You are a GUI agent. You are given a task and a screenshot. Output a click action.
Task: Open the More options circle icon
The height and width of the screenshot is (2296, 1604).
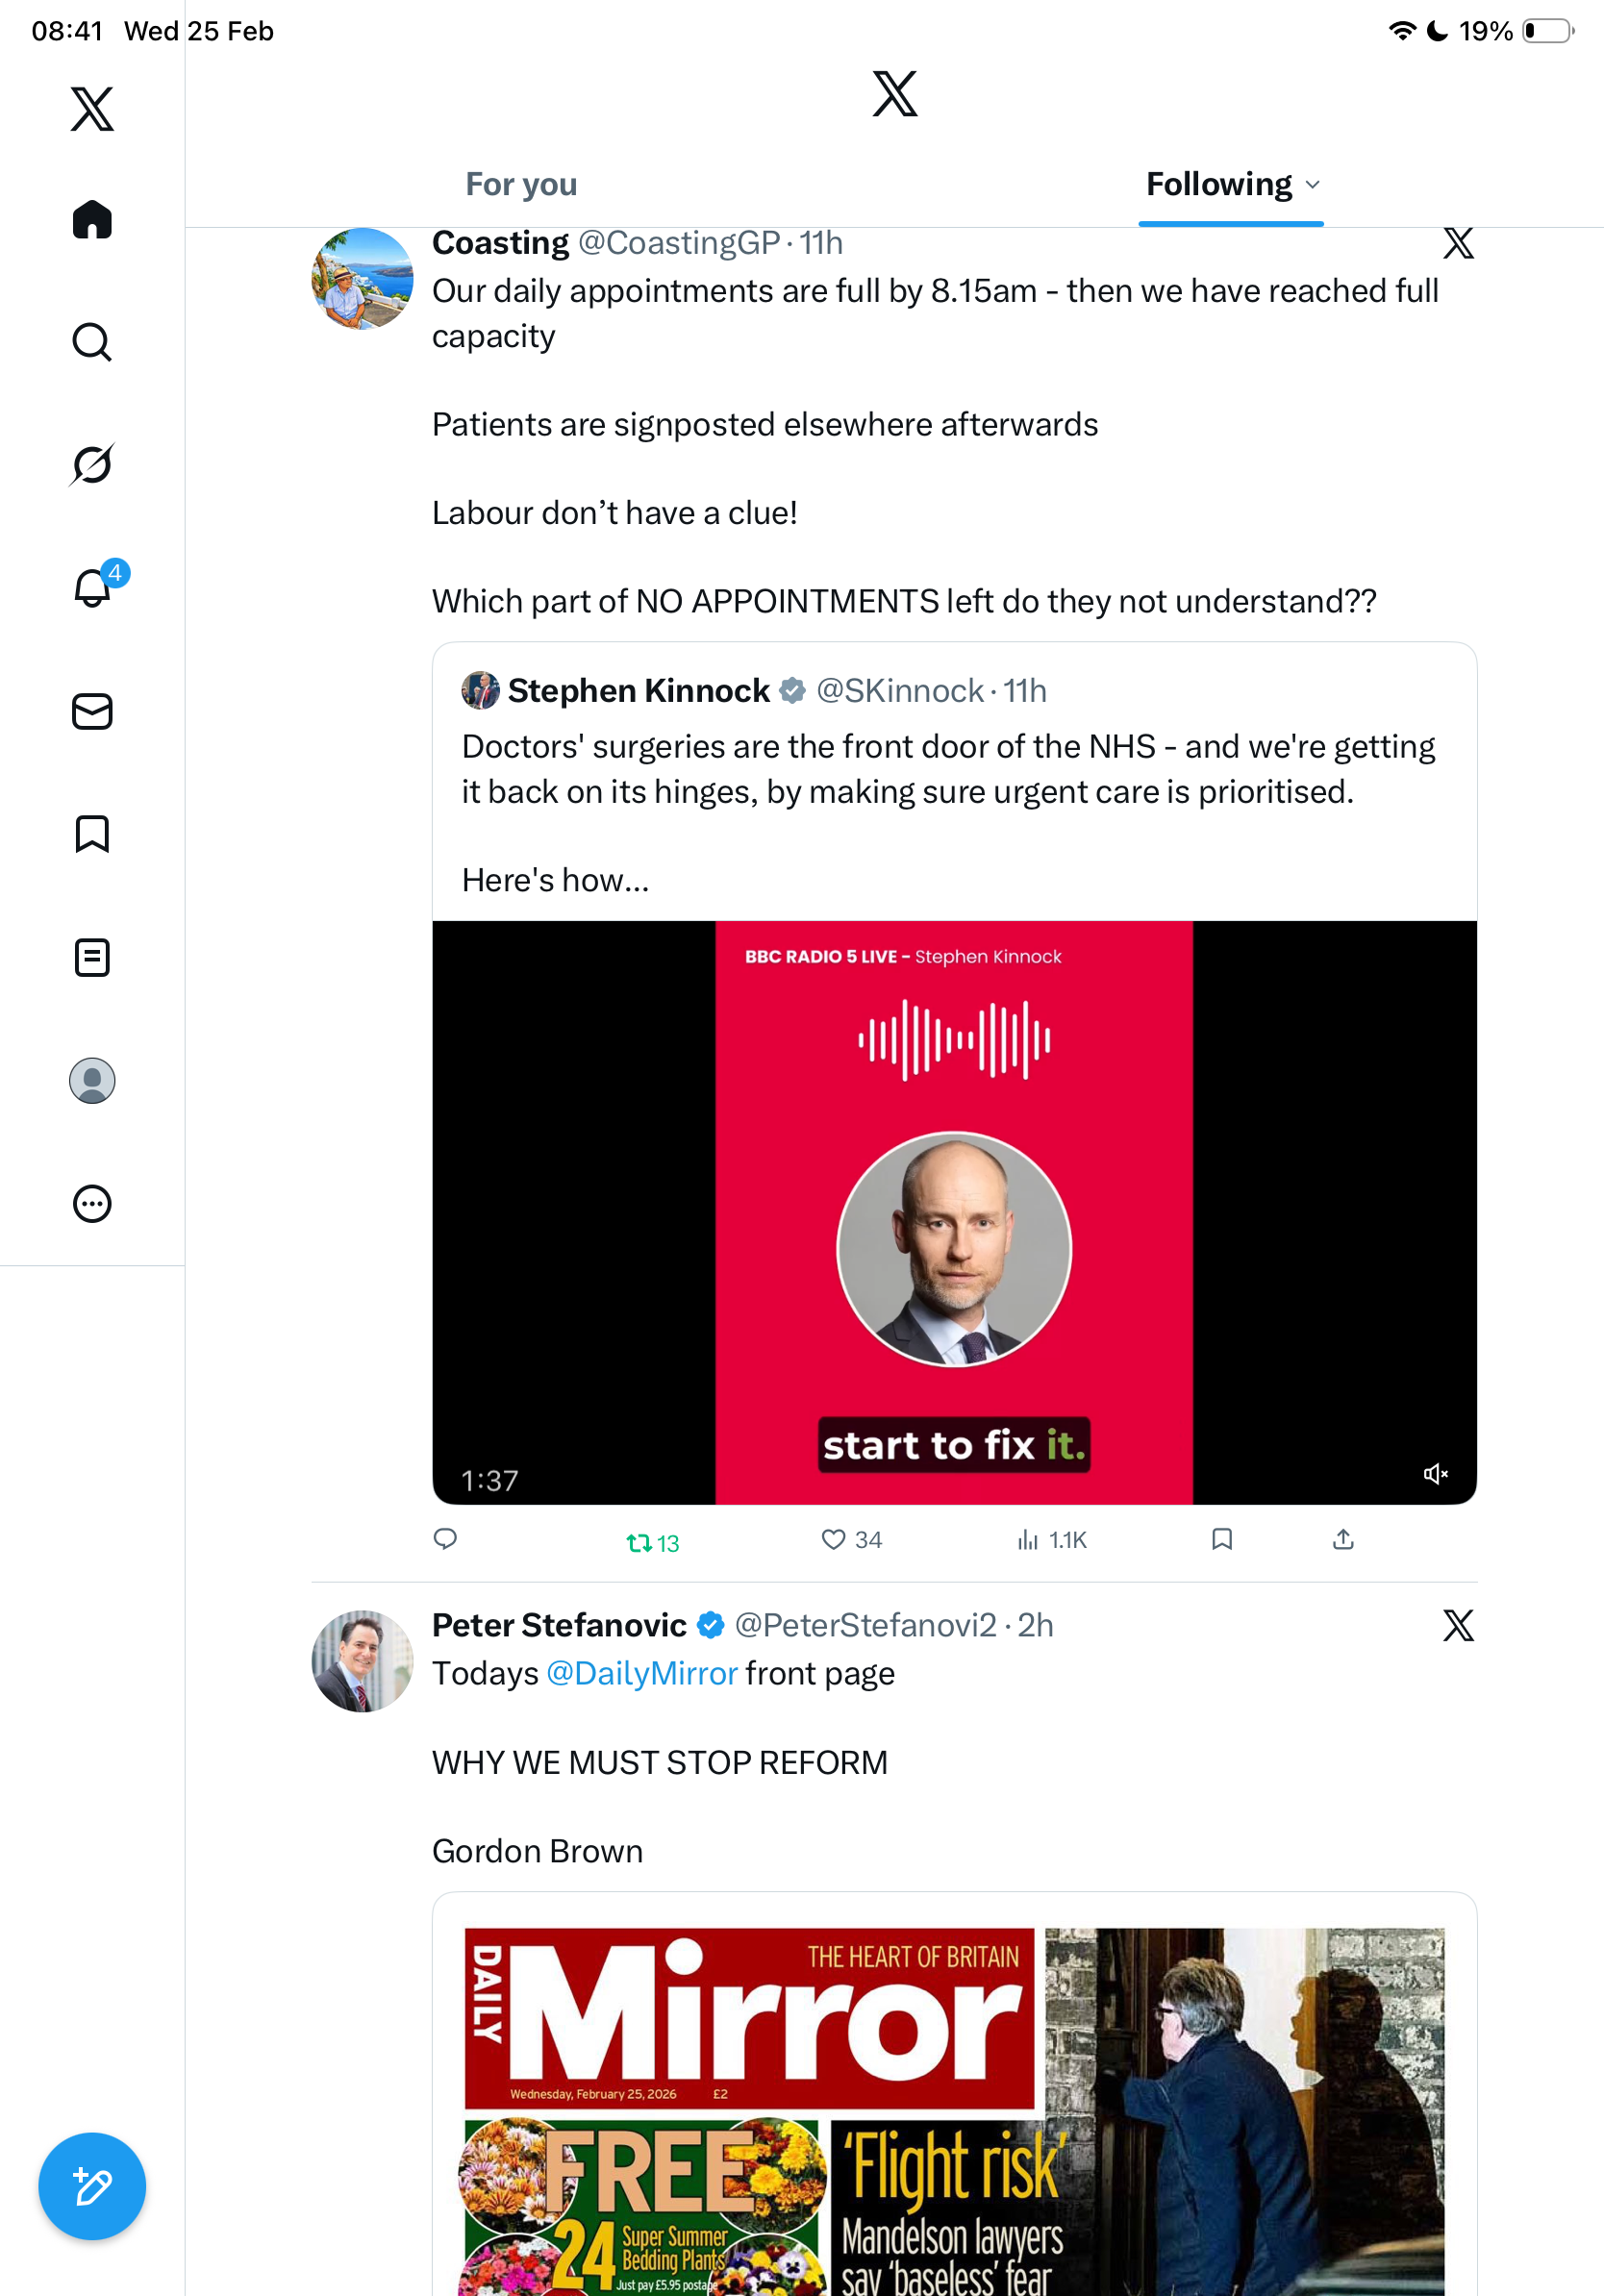pyautogui.click(x=92, y=1203)
